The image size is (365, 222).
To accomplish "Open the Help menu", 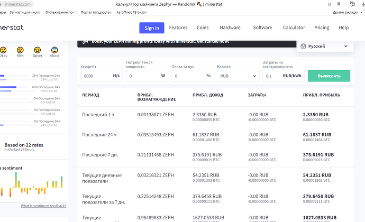I will tap(344, 27).
